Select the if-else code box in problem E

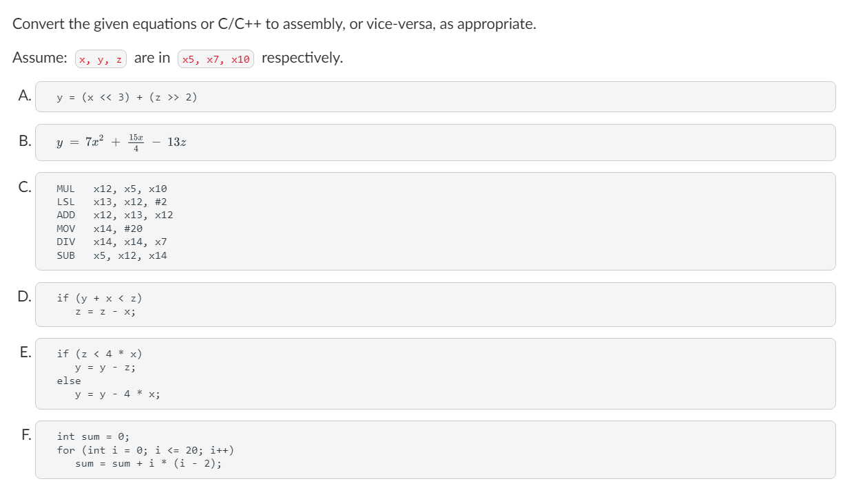click(x=435, y=374)
